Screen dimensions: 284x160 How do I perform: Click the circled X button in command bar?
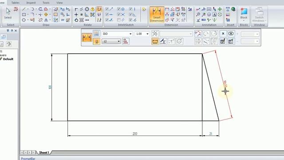pos(231,34)
